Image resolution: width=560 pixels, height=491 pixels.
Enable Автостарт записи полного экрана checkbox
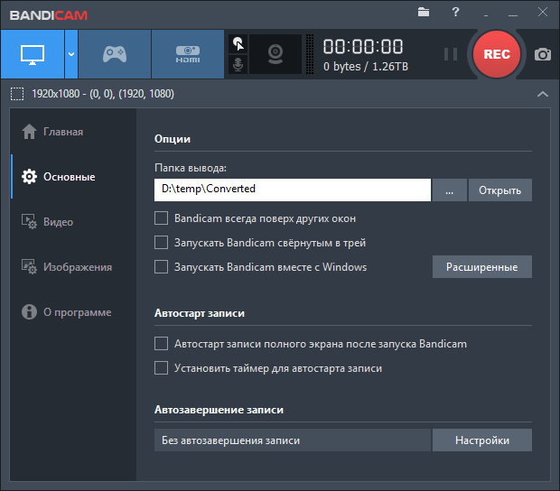pyautogui.click(x=161, y=344)
